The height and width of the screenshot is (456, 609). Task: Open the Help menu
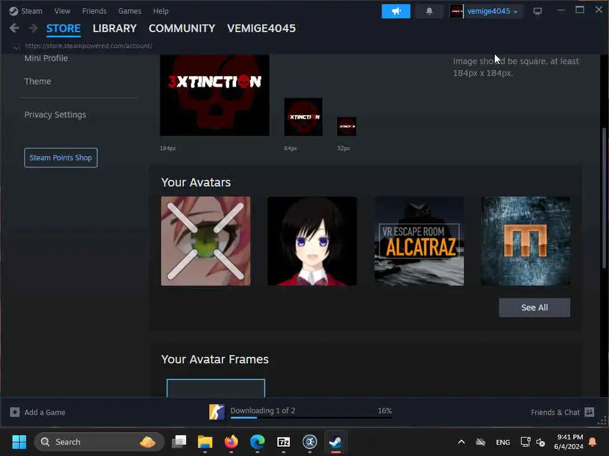tap(161, 11)
